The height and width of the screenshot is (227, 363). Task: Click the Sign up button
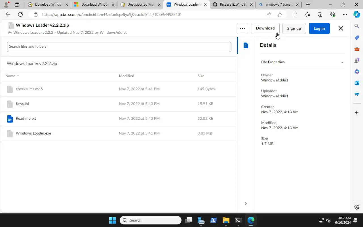pyautogui.click(x=294, y=28)
